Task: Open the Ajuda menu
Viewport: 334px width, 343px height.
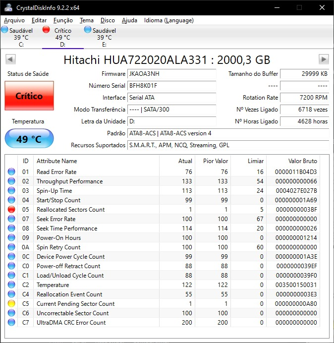Action: tap(129, 20)
